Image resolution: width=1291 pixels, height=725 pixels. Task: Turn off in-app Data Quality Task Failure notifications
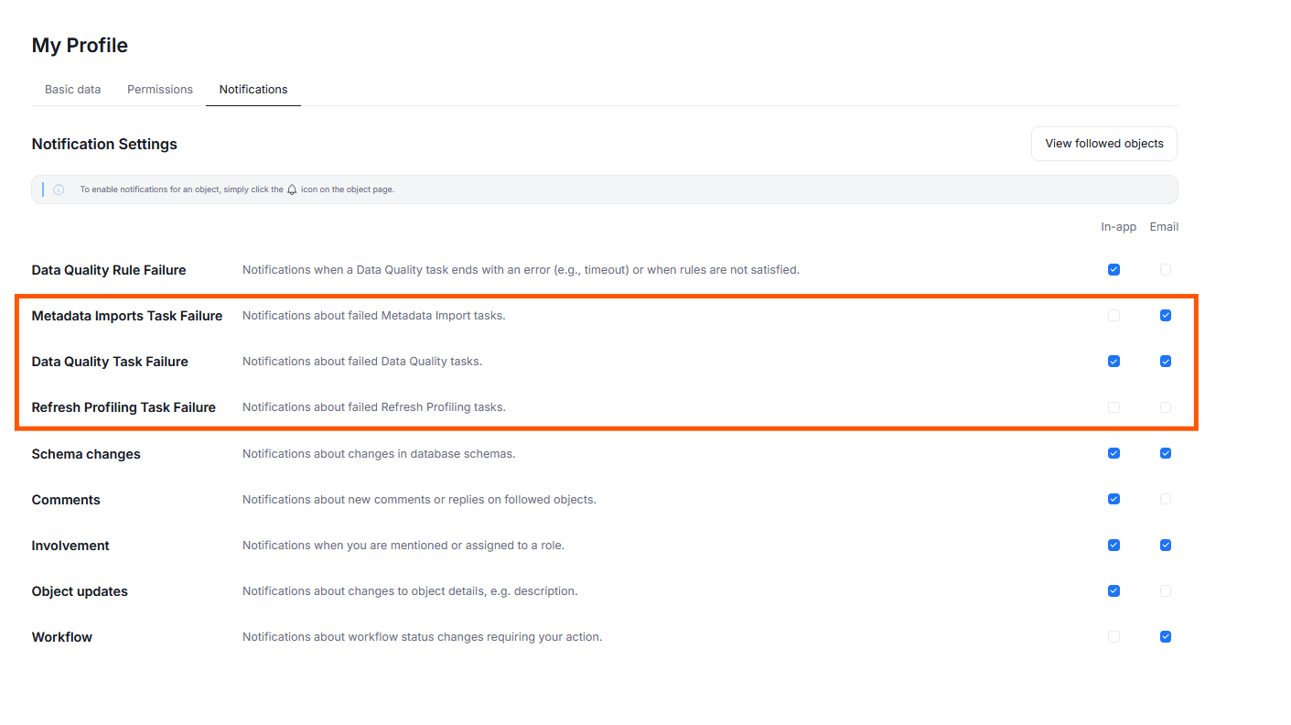tap(1113, 362)
